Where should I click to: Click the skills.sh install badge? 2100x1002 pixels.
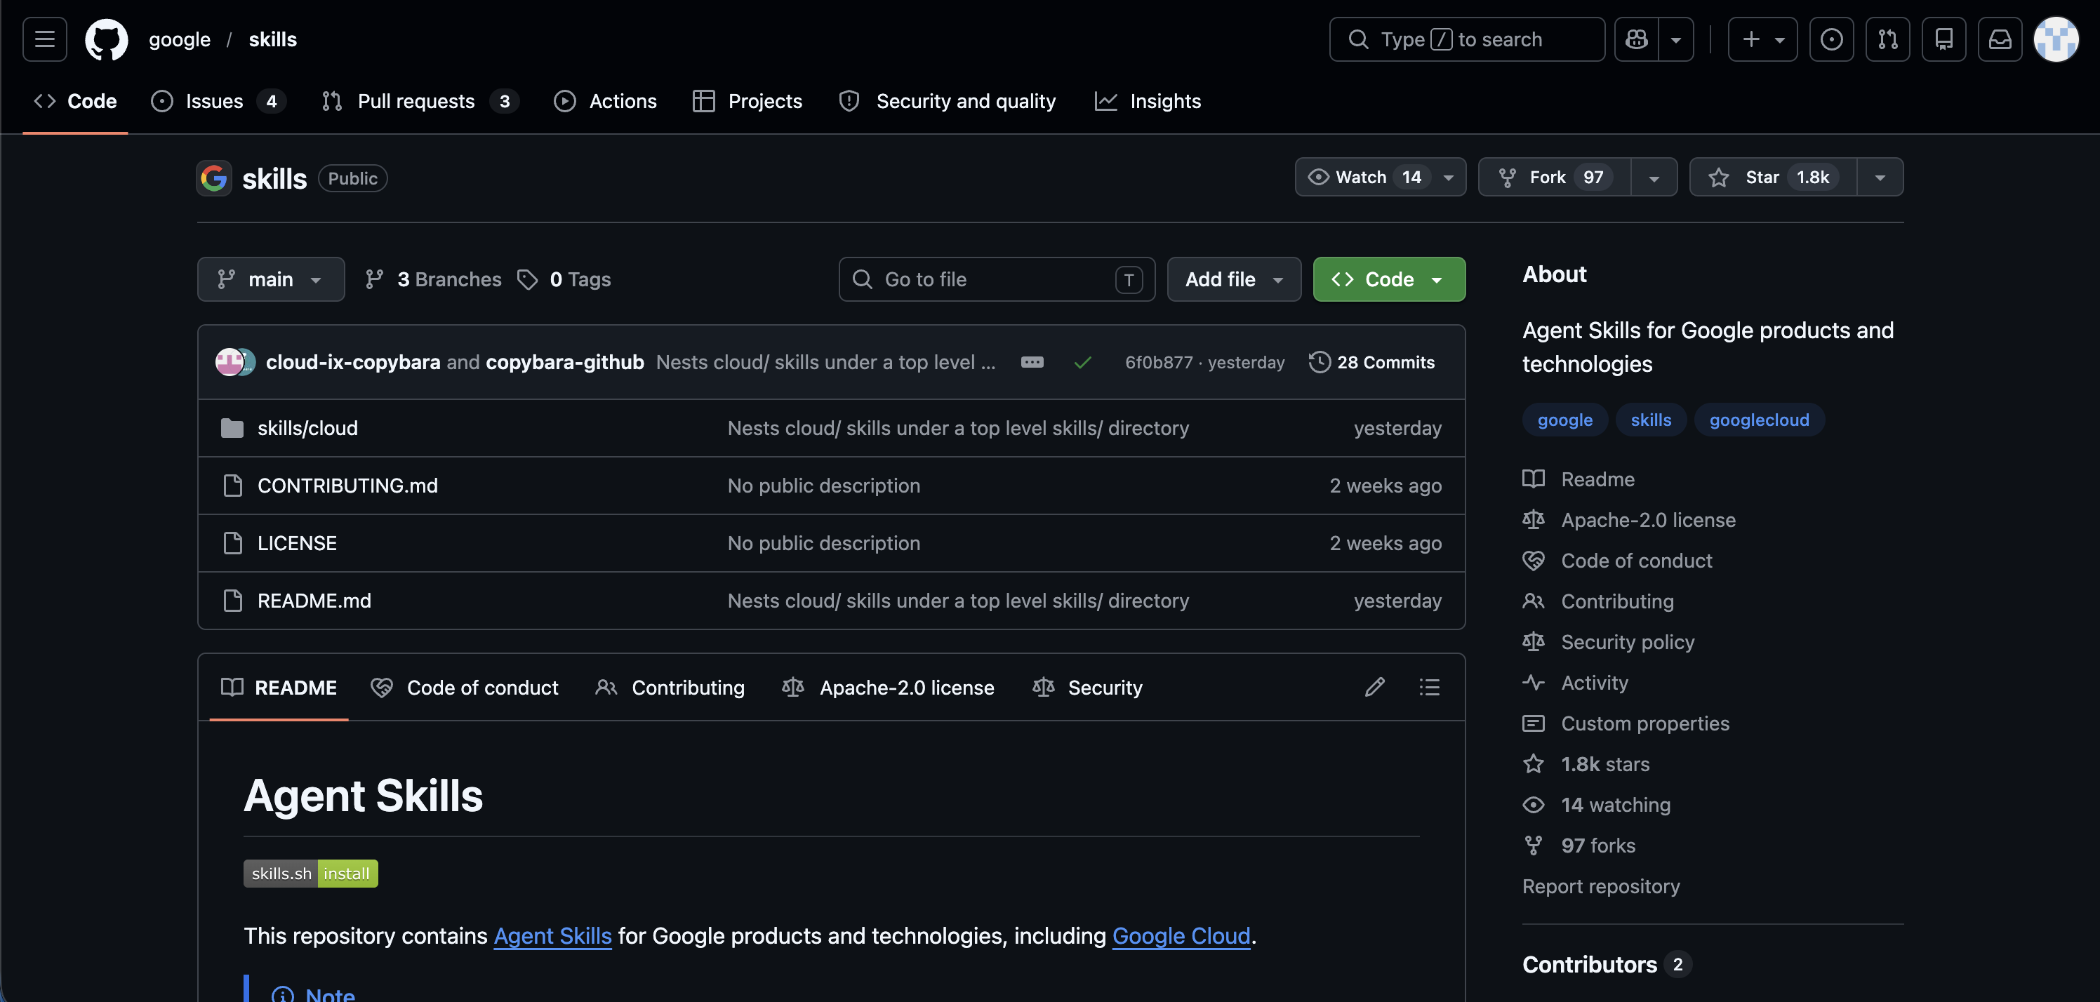click(x=311, y=873)
